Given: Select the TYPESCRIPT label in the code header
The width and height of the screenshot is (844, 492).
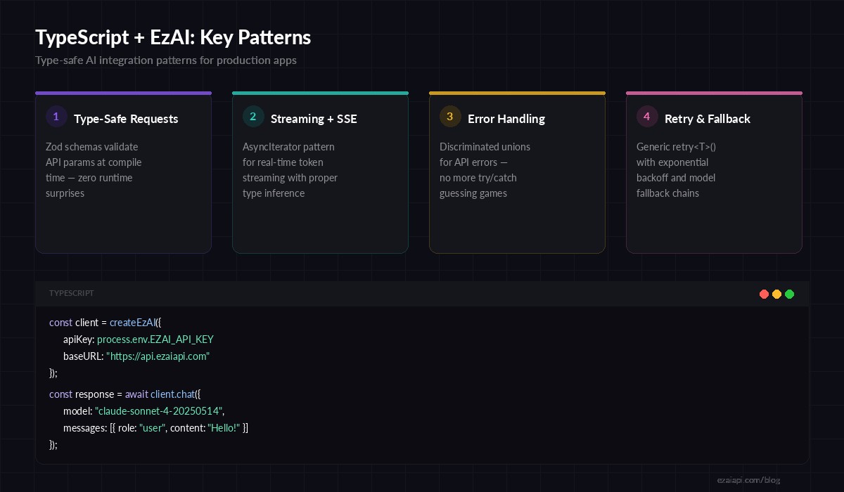Looking at the screenshot, I should coord(72,294).
